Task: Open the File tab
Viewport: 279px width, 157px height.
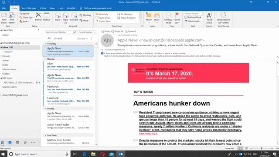Action: 4,8
